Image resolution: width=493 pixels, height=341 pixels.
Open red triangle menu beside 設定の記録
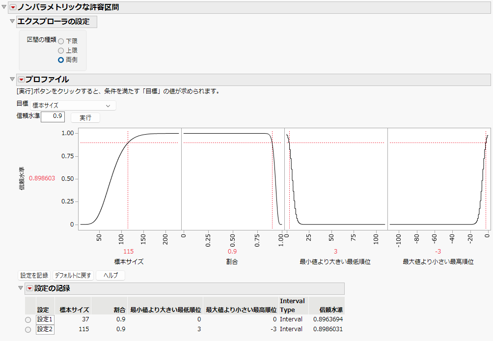pos(29,288)
